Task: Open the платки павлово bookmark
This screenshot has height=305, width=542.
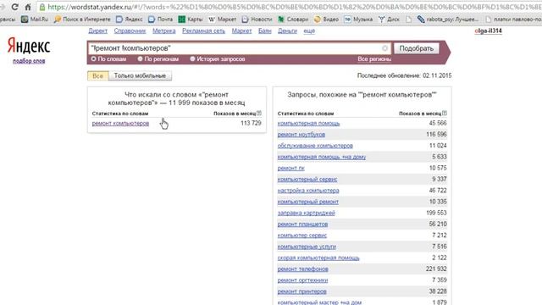Action: click(x=513, y=19)
